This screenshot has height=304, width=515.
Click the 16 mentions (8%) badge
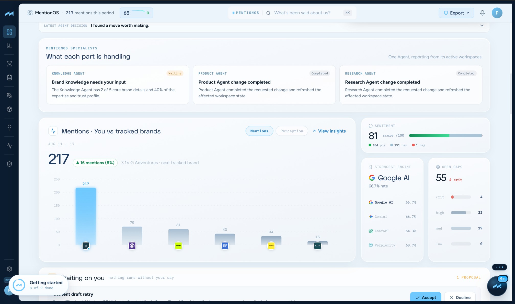coord(95,163)
